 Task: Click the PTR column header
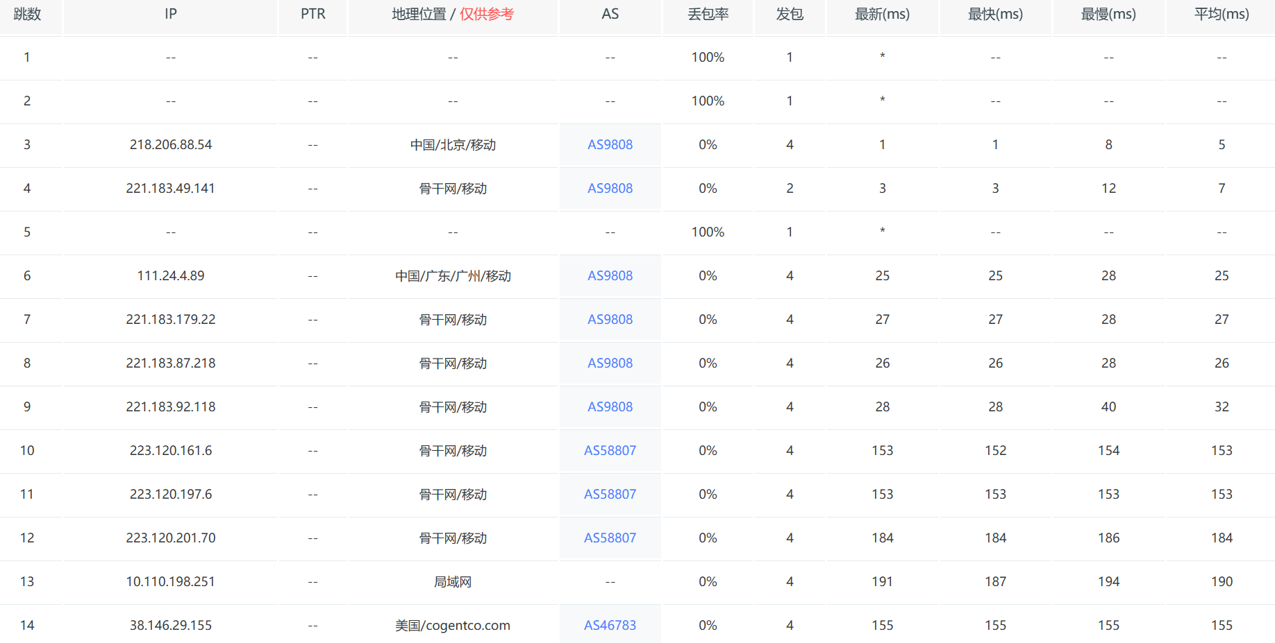pyautogui.click(x=312, y=13)
